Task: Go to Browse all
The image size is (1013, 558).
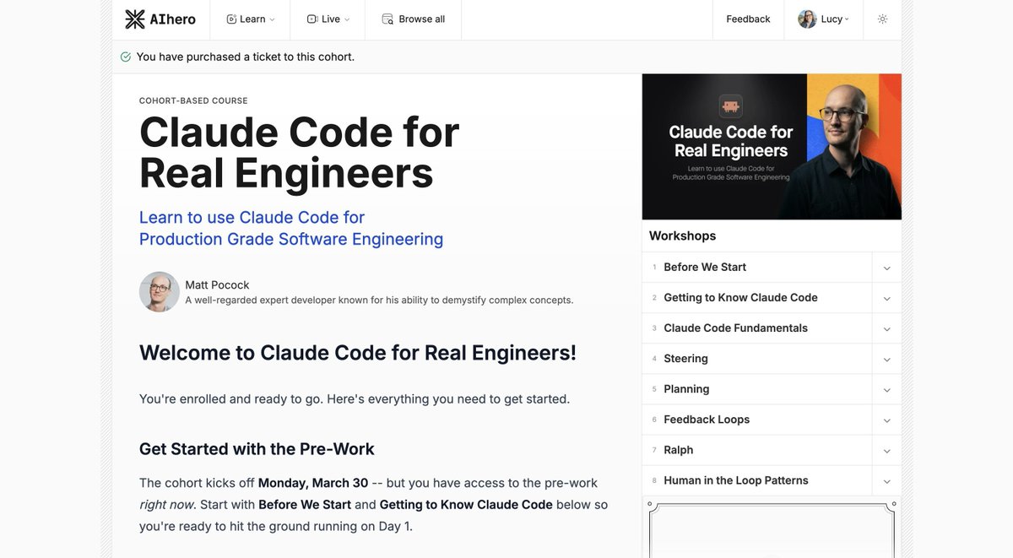Action: [413, 19]
